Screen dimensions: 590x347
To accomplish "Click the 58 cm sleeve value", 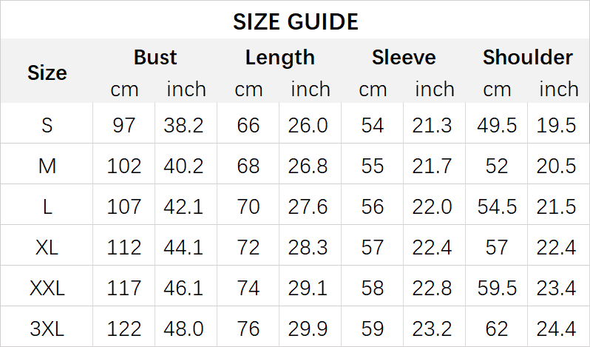I will 373,287.
